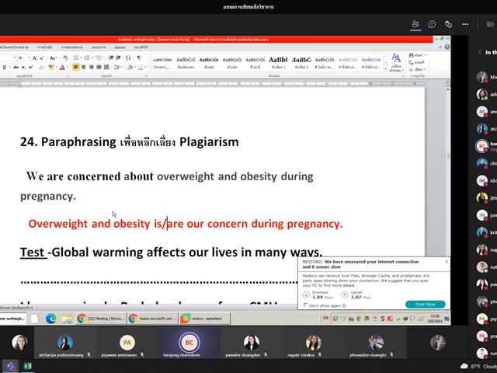This screenshot has width=497, height=373.
Task: Open Microsoft Edge from the shared taskbar
Action: click(x=50, y=318)
